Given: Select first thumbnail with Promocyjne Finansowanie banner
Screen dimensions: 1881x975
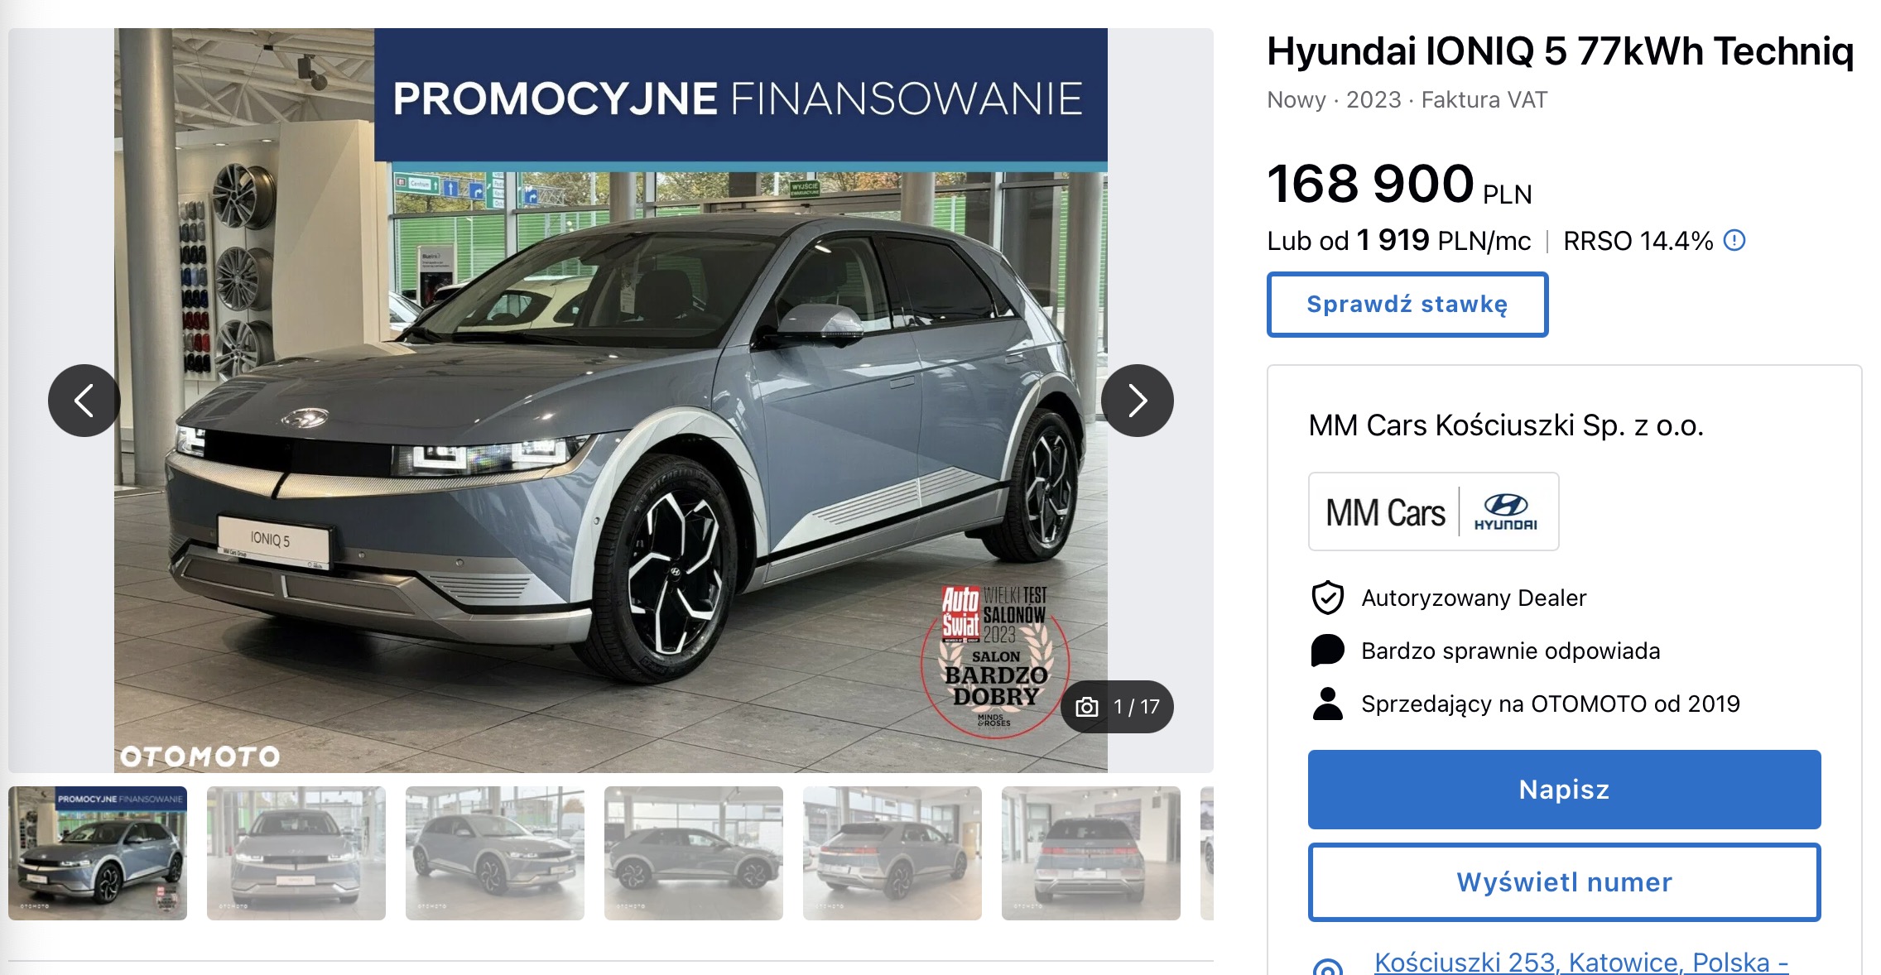Looking at the screenshot, I should click(98, 853).
